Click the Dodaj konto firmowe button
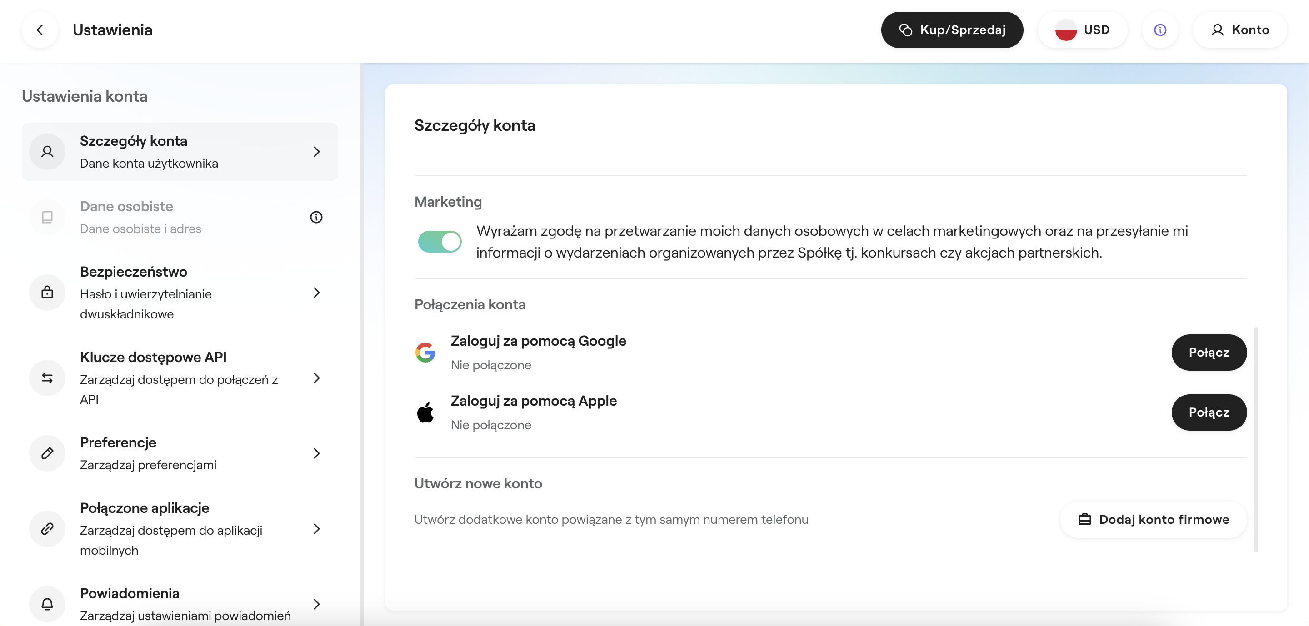Screen dimensions: 1309x626 pos(1153,519)
